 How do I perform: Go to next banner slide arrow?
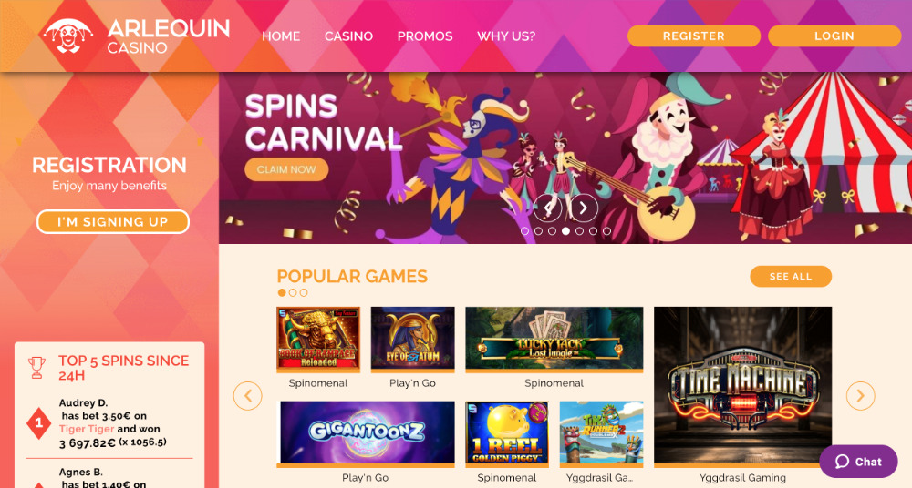tap(584, 208)
